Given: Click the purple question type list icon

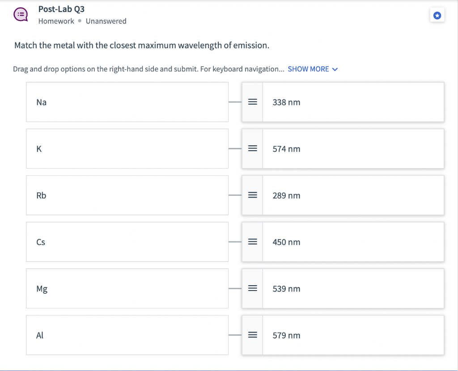Looking at the screenshot, I should [x=20, y=15].
